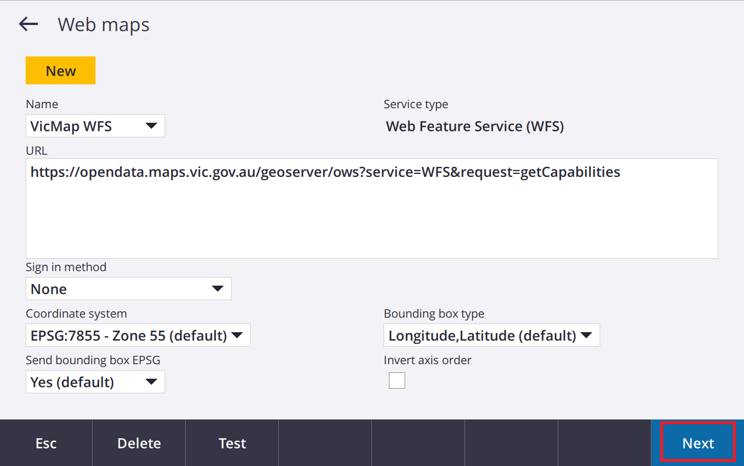Click the Sign in method label
Screen dimensions: 744x466
point(66,267)
